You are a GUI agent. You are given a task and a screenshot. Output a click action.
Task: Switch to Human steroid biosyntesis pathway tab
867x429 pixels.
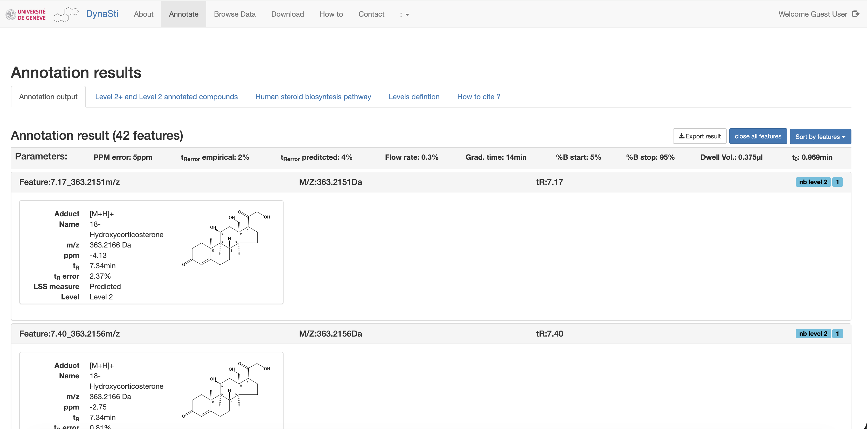point(313,97)
